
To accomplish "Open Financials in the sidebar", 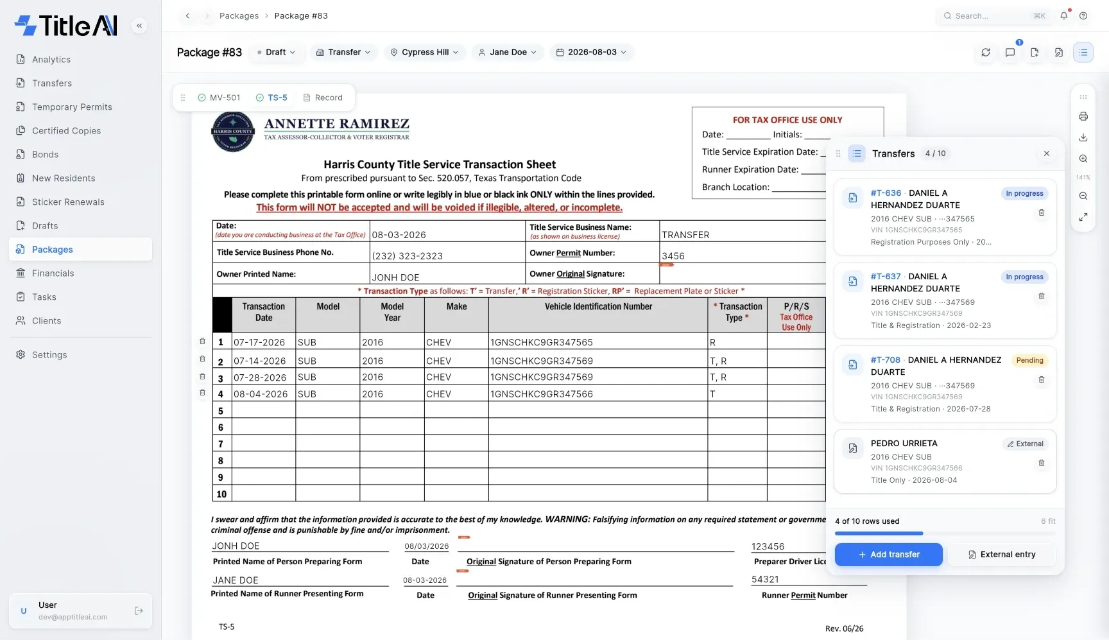I will point(80,273).
